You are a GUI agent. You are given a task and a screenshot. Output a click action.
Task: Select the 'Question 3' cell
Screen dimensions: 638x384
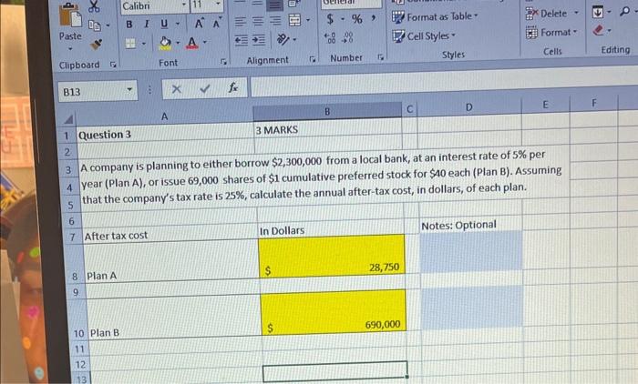click(165, 133)
